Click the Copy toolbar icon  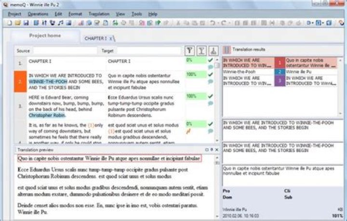[x=187, y=23]
